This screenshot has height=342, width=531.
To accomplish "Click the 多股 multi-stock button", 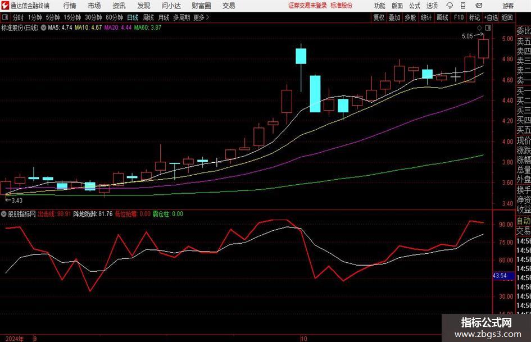I will [x=410, y=17].
